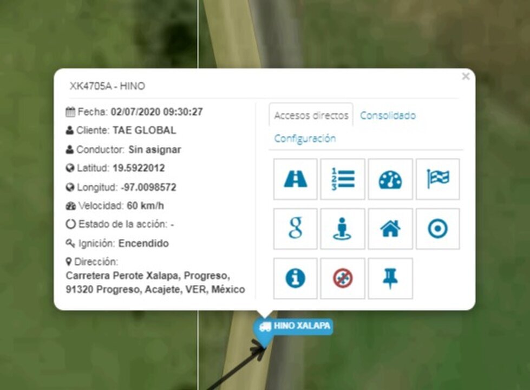Select the checkered flag icon

(x=437, y=179)
